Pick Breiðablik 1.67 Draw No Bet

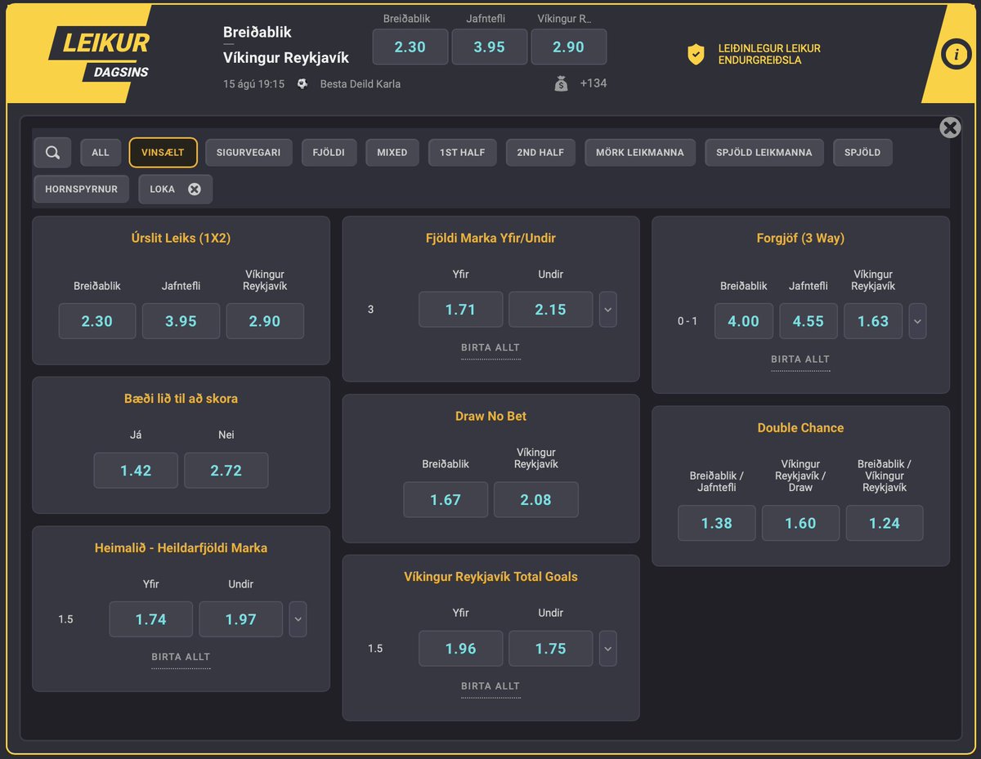[x=446, y=500]
